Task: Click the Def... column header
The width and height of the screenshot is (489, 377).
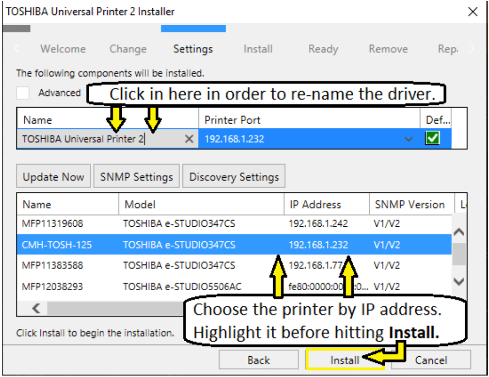Action: [435, 120]
